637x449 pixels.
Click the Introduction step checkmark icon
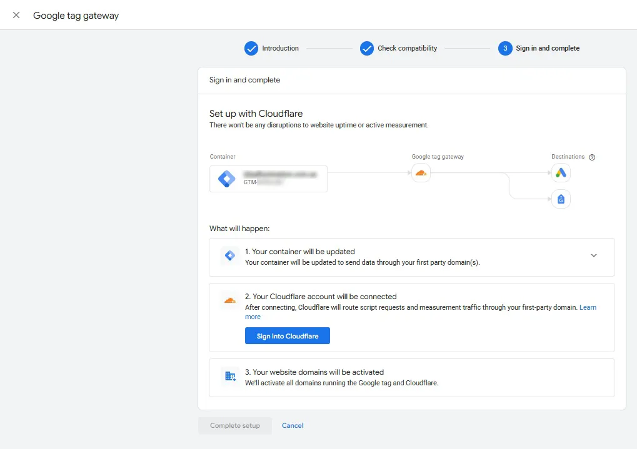251,48
